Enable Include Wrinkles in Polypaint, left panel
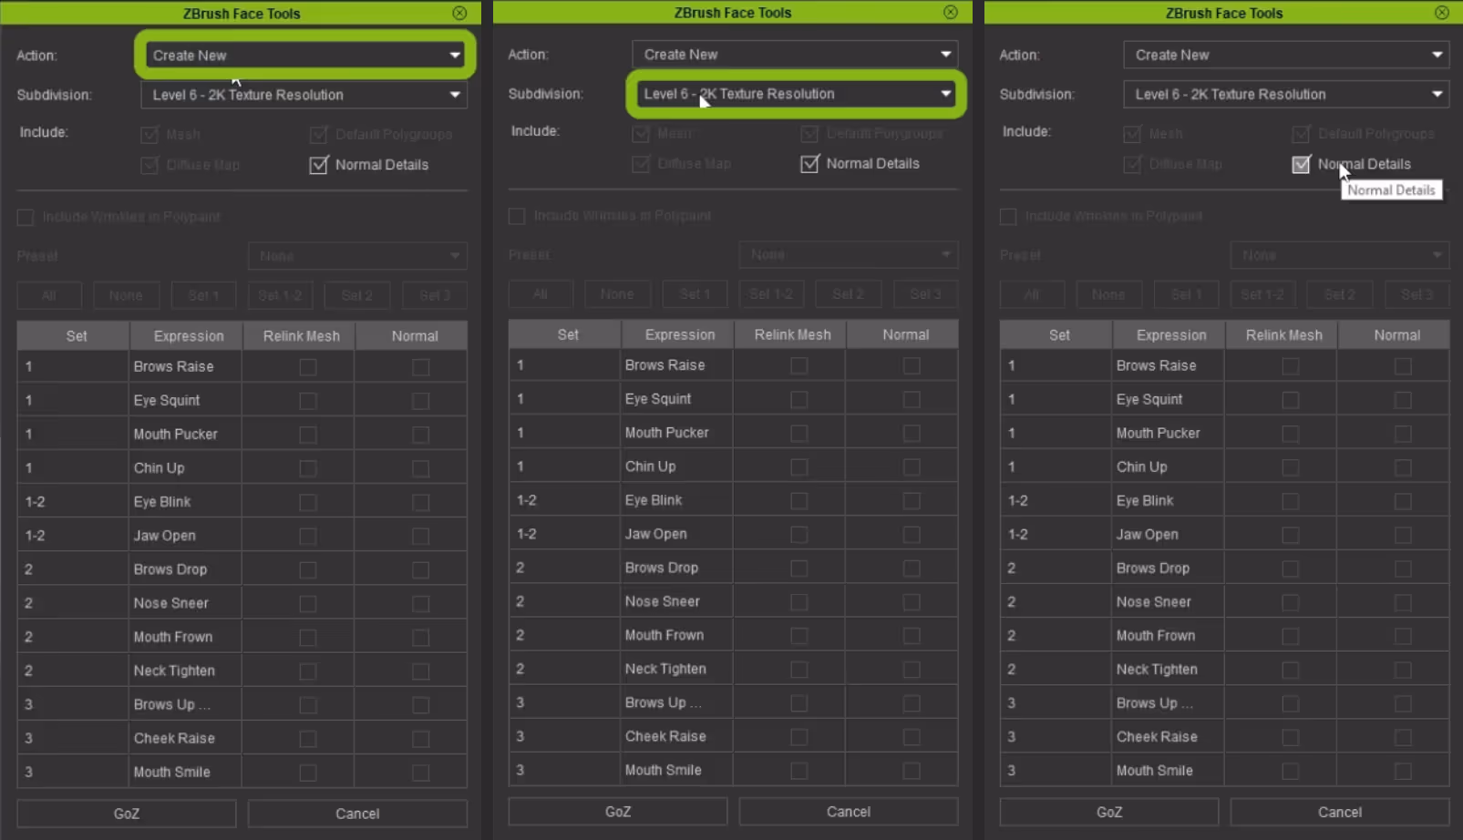Image resolution: width=1463 pixels, height=840 pixels. pos(26,217)
